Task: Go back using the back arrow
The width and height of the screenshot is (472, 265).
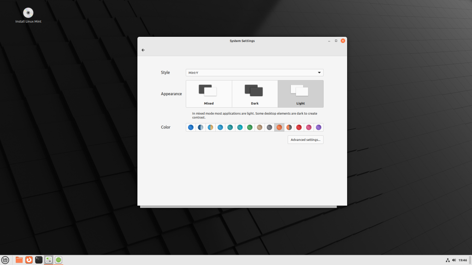Action: pyautogui.click(x=143, y=50)
